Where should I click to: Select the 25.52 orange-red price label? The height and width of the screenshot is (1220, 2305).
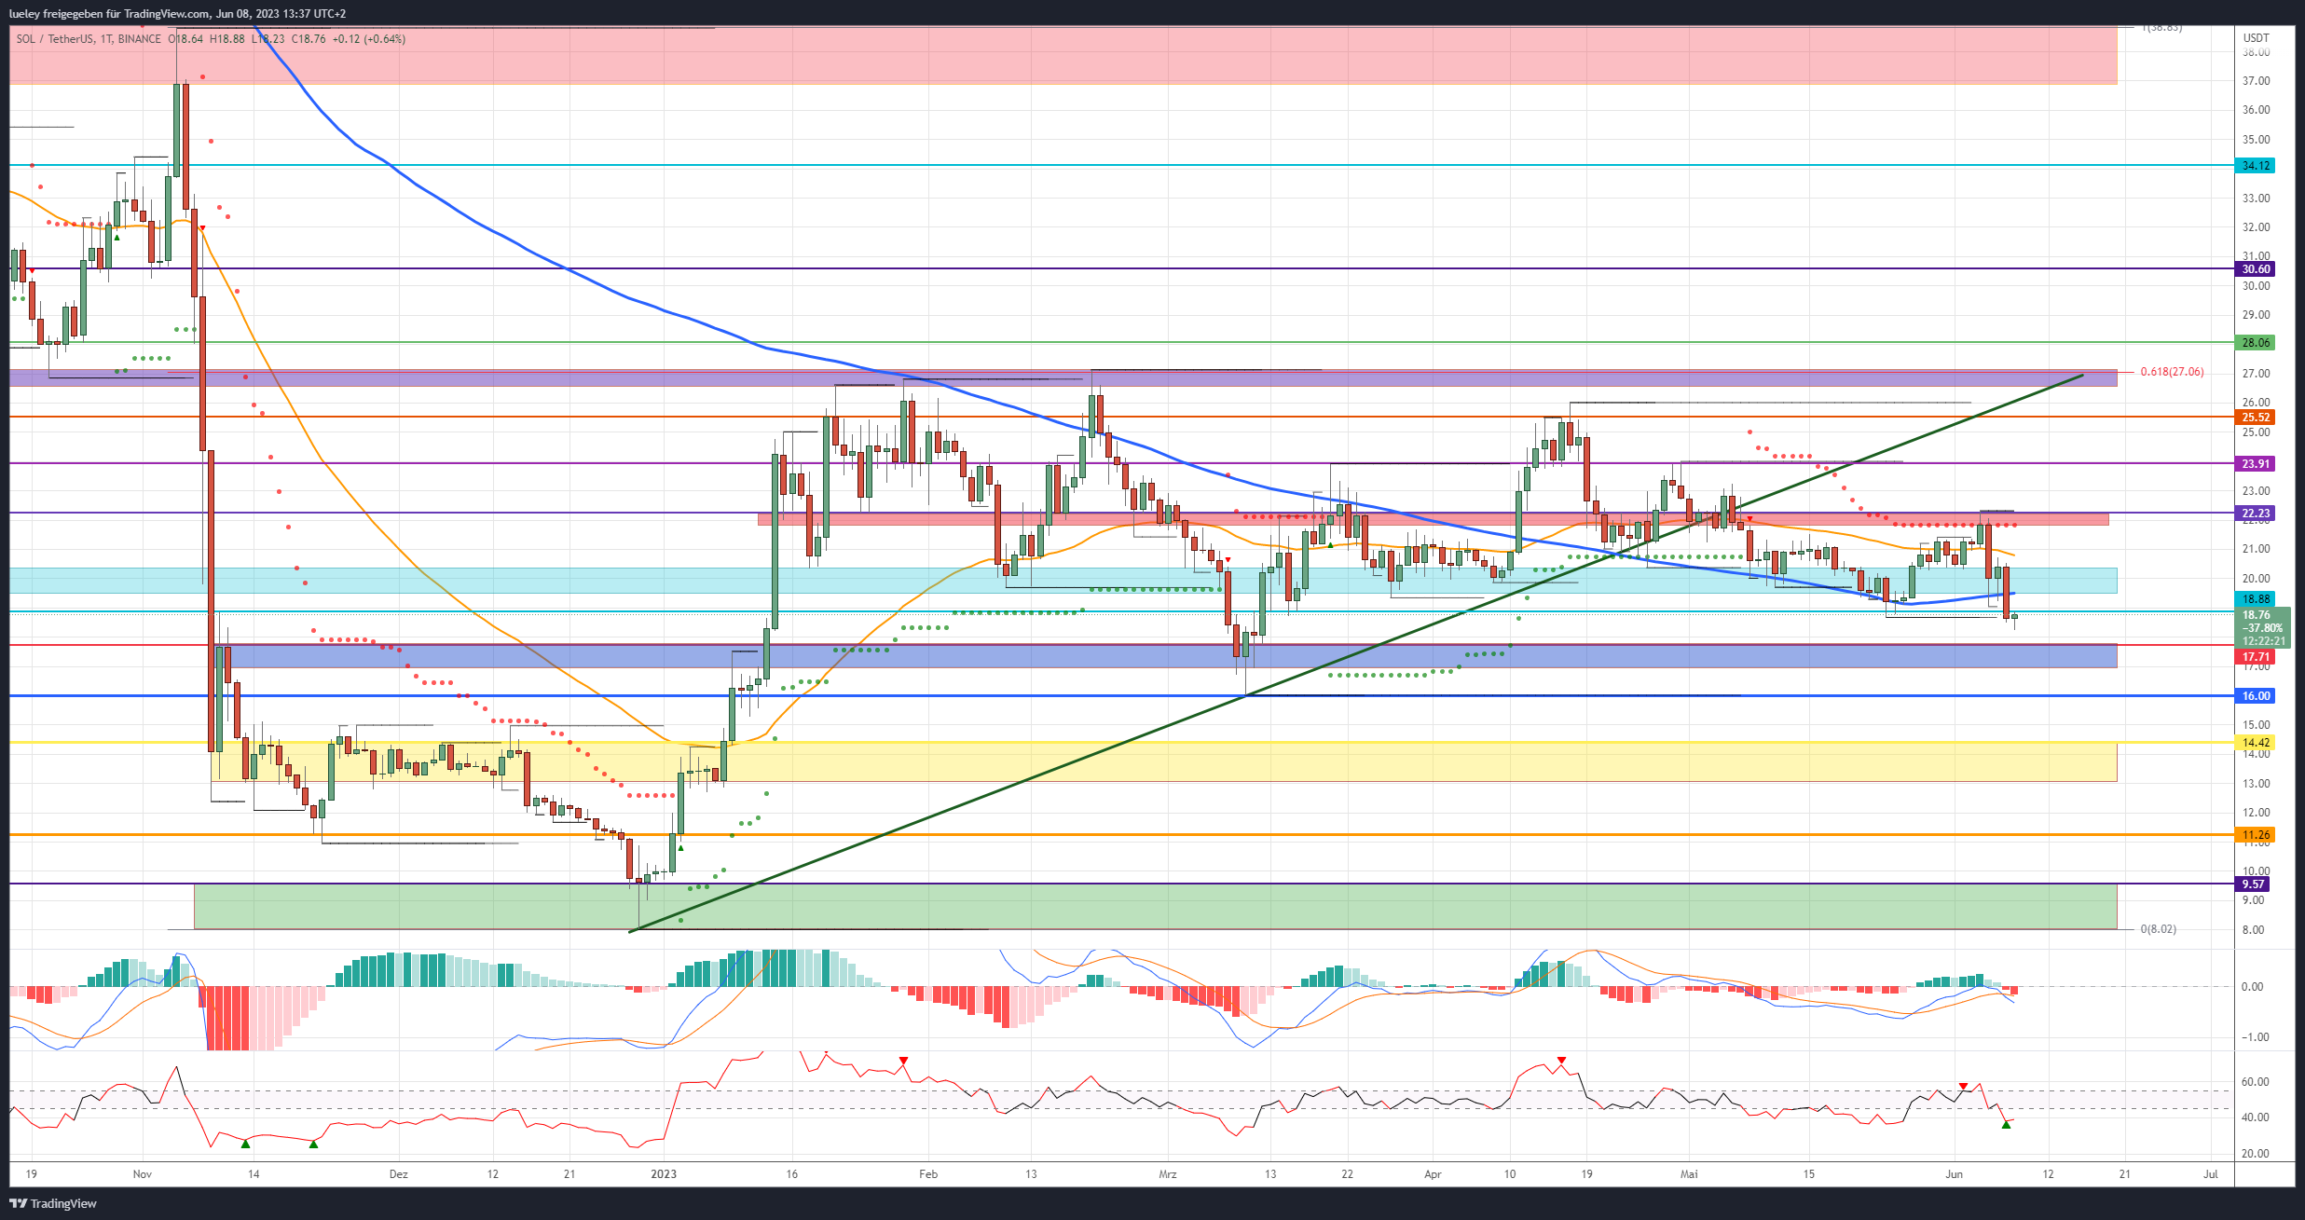(x=2256, y=418)
